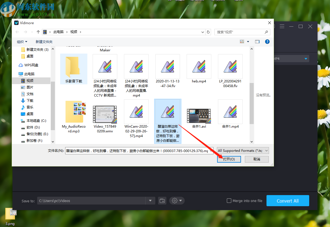Click the blue Help question mark icon

tap(267, 42)
